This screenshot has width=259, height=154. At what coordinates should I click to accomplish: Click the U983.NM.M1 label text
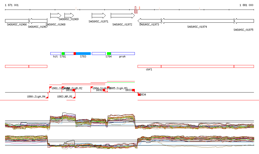(65, 97)
